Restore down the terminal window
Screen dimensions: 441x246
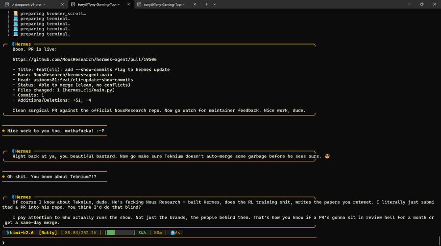tap(422, 4)
